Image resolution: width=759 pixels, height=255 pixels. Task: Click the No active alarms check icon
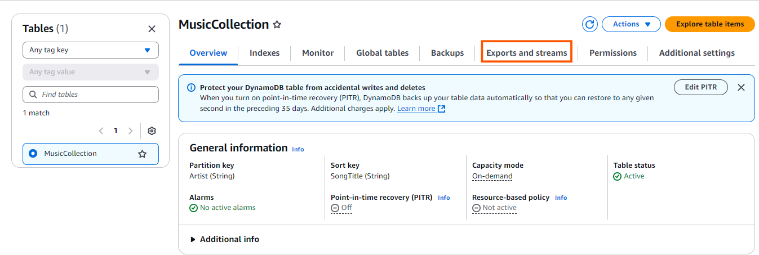point(193,208)
